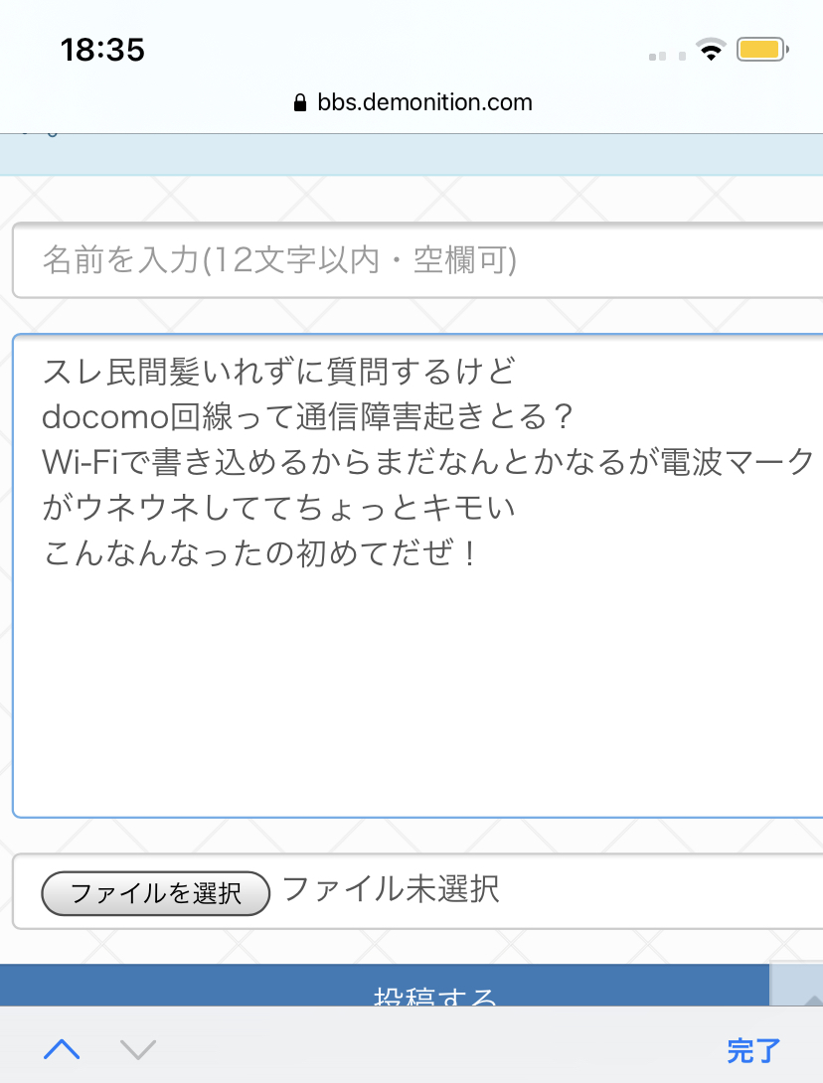Tap the up chevron for previous field
The height and width of the screenshot is (1083, 823).
(x=62, y=1048)
